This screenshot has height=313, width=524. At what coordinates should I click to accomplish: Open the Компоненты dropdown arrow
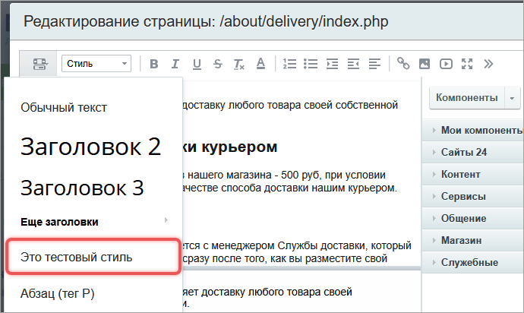[512, 98]
